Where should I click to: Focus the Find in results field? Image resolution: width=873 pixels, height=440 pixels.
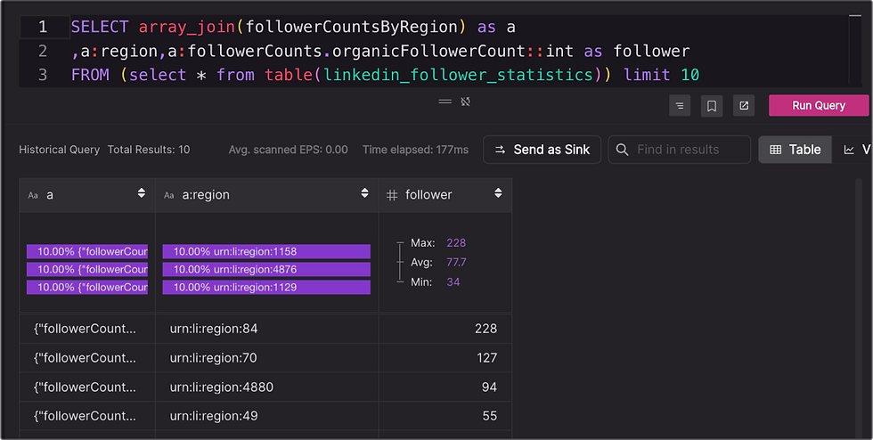(x=679, y=150)
